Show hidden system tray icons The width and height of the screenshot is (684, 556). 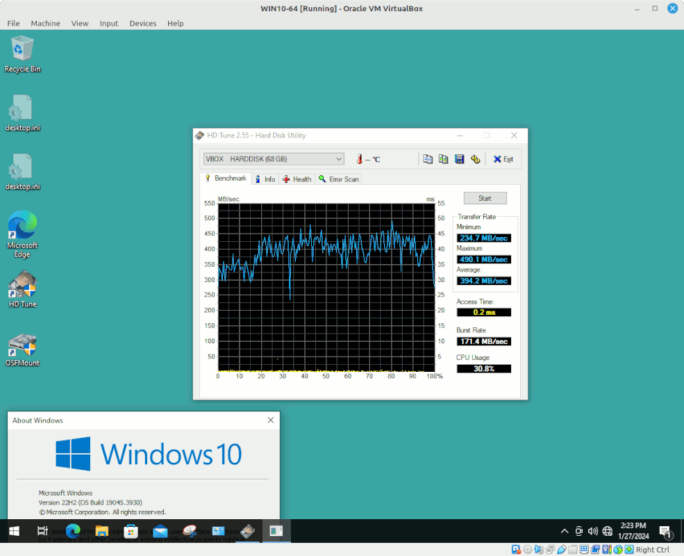565,531
